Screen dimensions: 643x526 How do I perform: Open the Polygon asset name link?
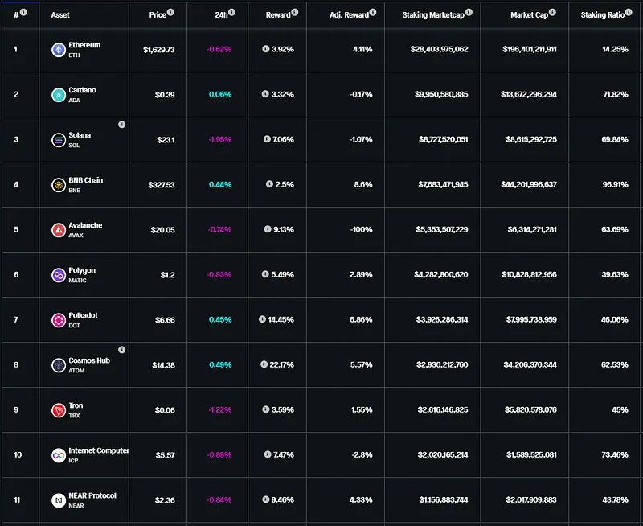82,270
